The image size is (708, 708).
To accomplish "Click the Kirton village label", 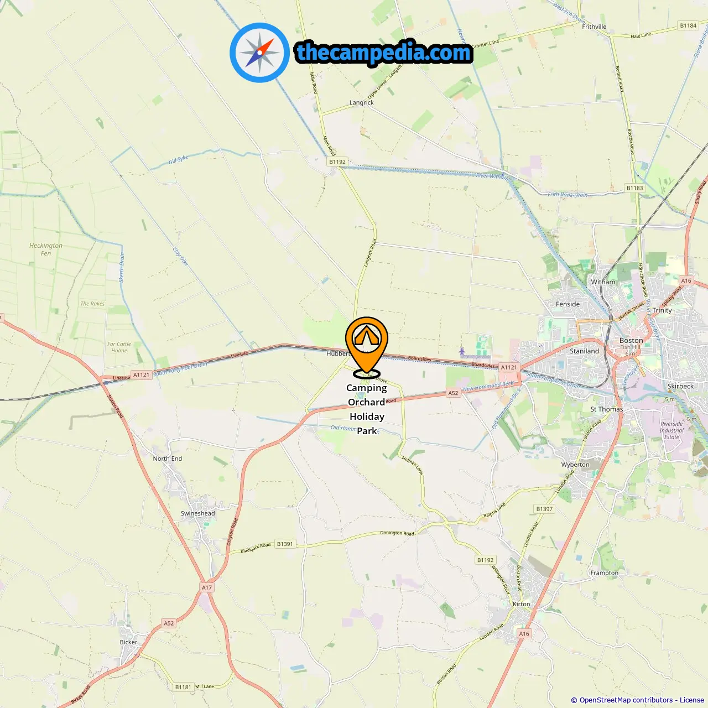I will click(x=521, y=604).
